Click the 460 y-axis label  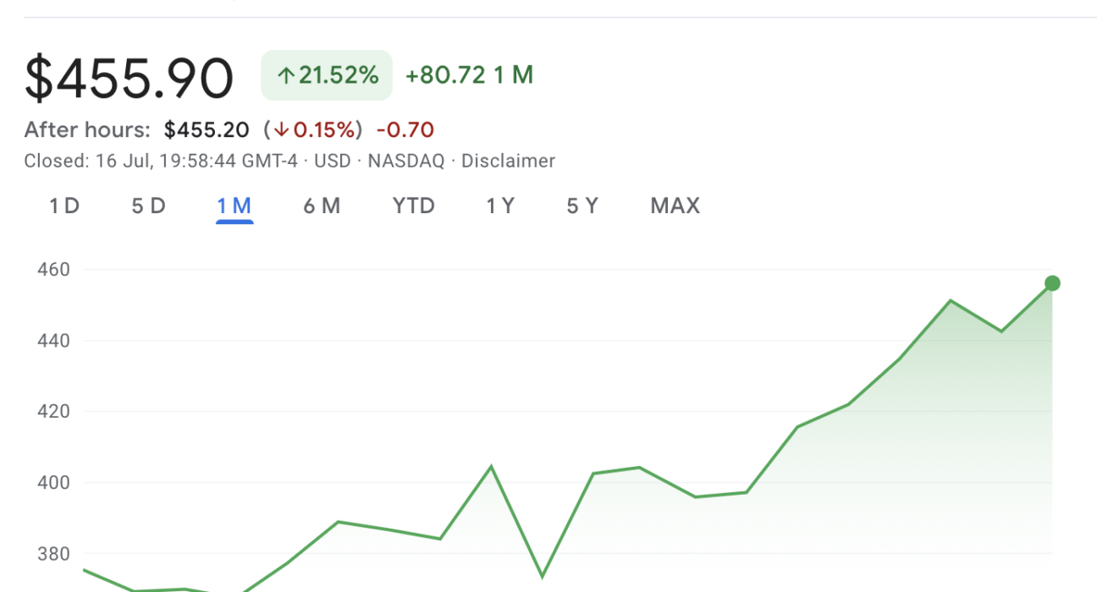click(x=53, y=270)
